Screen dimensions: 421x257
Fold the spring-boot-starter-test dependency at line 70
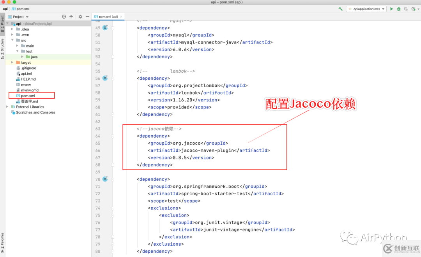tap(113, 179)
